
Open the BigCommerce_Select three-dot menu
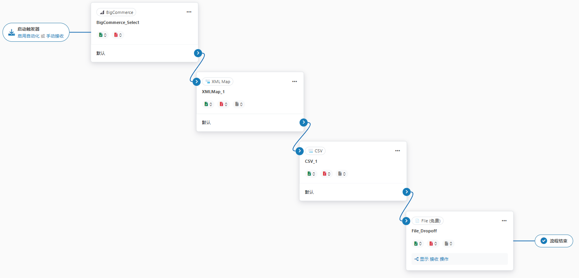click(189, 12)
